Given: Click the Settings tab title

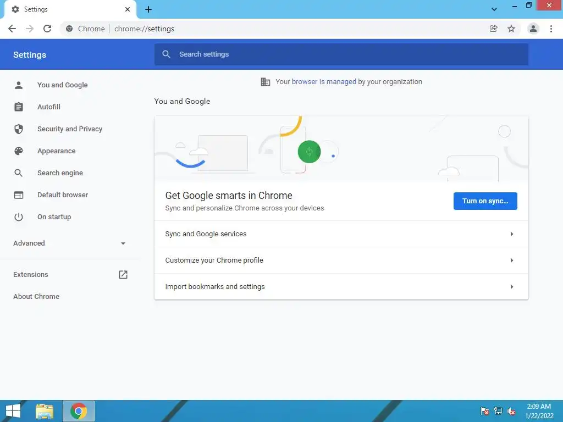Looking at the screenshot, I should (x=36, y=9).
